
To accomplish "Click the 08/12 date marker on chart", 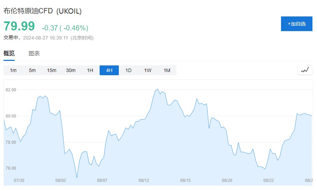I will pos(144,181).
